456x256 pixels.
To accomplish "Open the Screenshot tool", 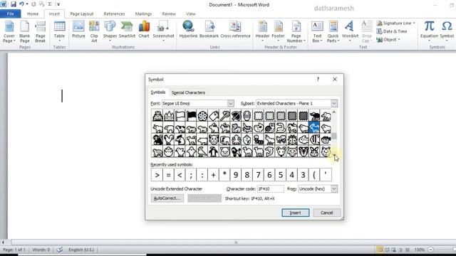I will click(x=163, y=31).
